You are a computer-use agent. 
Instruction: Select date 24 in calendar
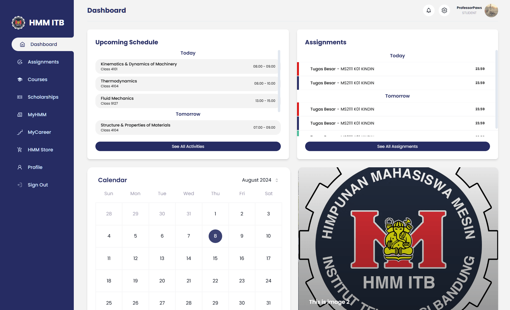pos(268,281)
